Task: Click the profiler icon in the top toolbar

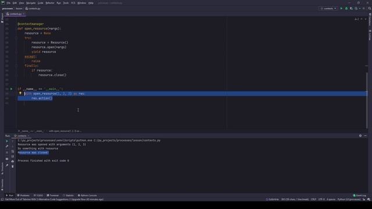Action: 356,9
